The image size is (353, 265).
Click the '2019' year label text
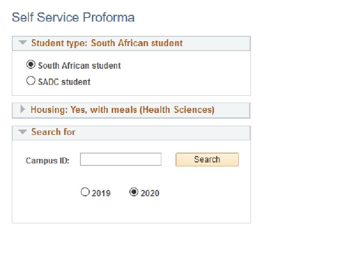[101, 193]
